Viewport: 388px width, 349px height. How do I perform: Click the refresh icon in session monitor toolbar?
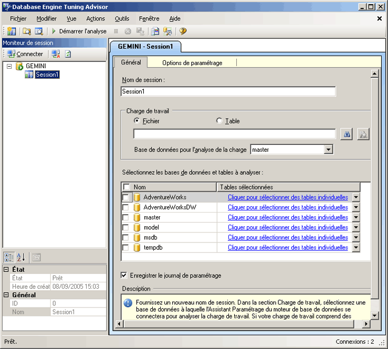pyautogui.click(x=68, y=54)
